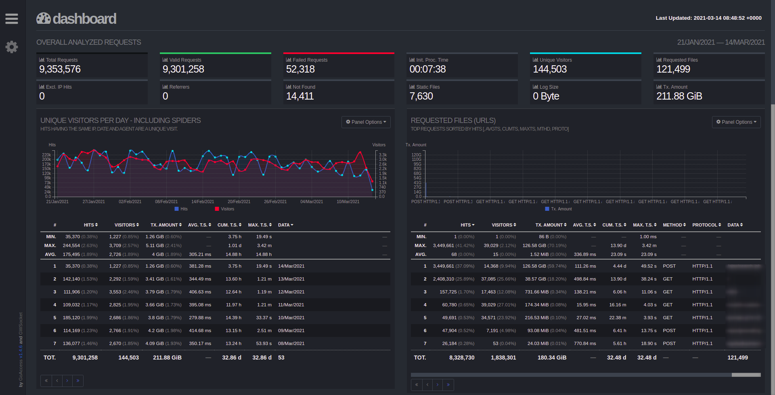The height and width of the screenshot is (395, 775).
Task: Sort visitors table by VISITORS column
Action: coord(127,225)
